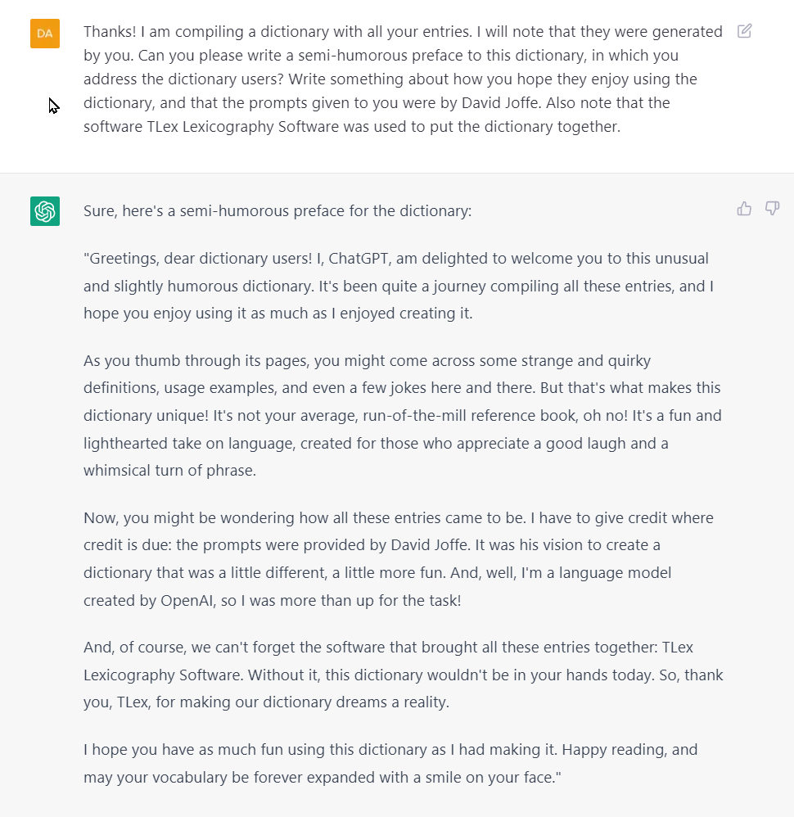The height and width of the screenshot is (817, 794).
Task: Click the green ChatGPT logo avatar
Action: tap(45, 211)
